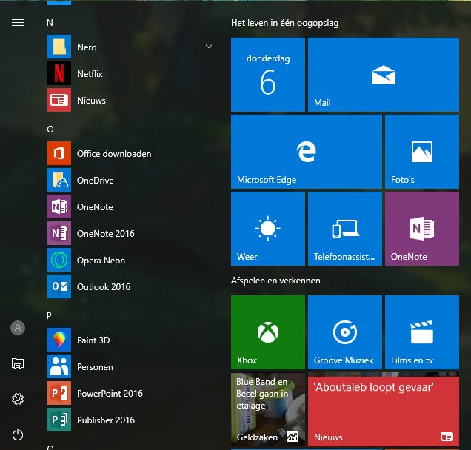Select the 'OneNote 2016' text label
The image size is (471, 450).
(105, 234)
